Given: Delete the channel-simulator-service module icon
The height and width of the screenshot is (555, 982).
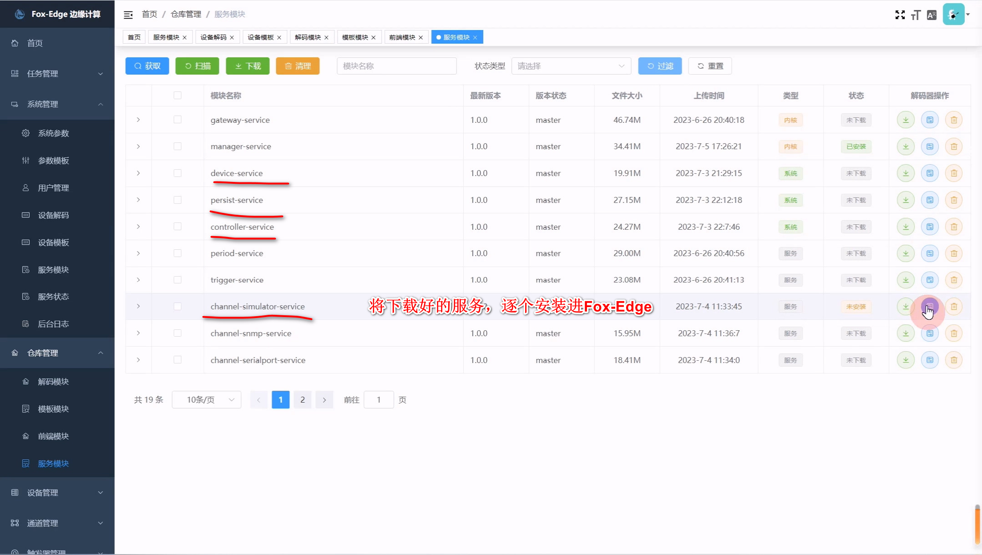Looking at the screenshot, I should (954, 307).
